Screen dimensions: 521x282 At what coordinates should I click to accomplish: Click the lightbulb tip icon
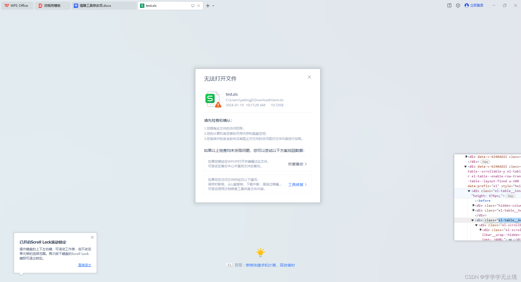pyautogui.click(x=260, y=252)
